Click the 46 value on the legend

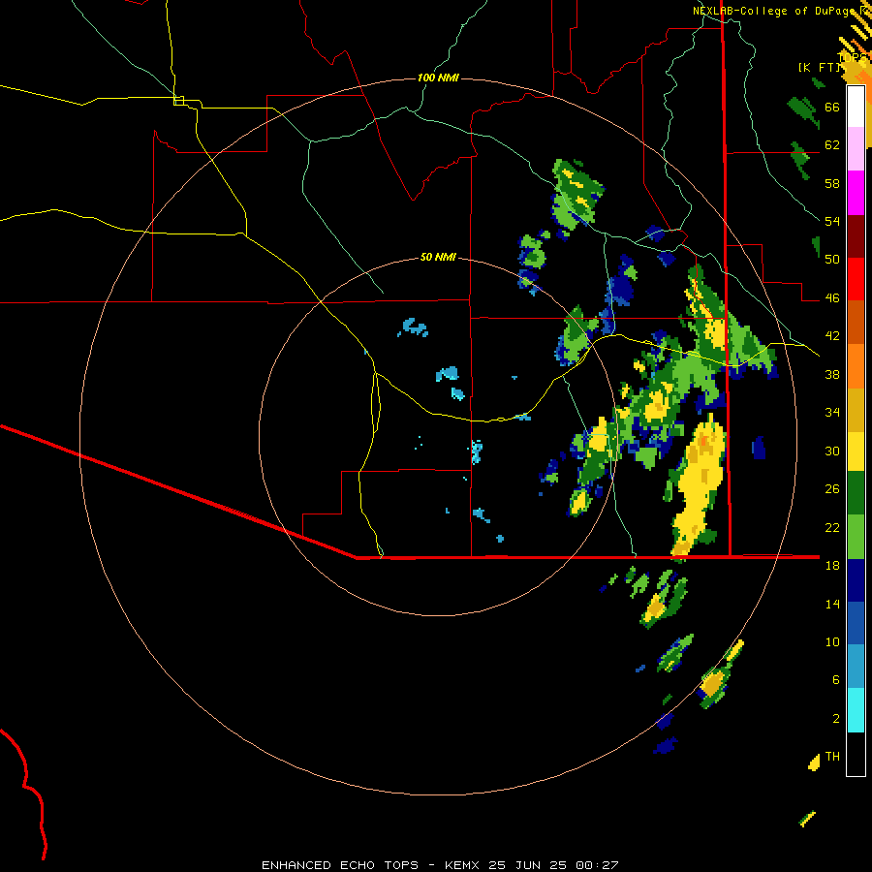pos(832,298)
